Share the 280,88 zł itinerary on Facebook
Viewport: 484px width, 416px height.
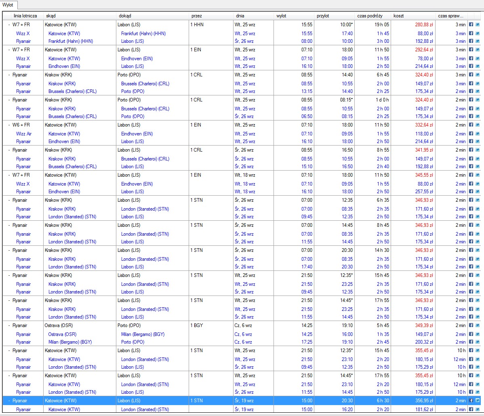coord(471,24)
